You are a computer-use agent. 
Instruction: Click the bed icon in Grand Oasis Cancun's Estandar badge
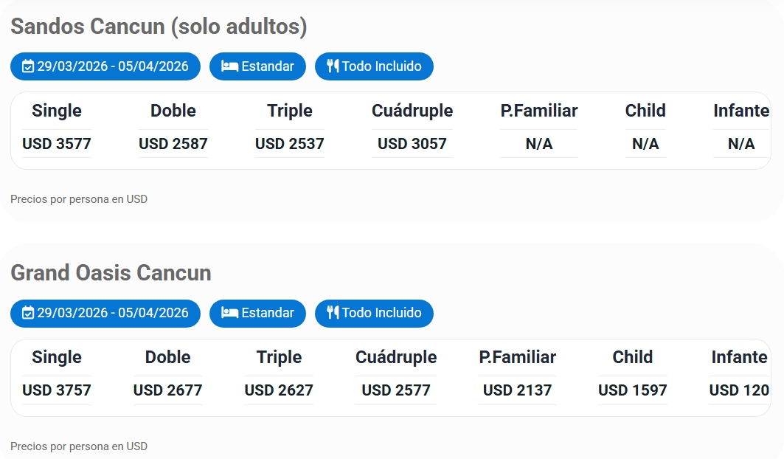coord(229,313)
